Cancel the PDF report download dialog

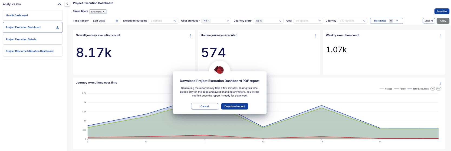[205, 106]
